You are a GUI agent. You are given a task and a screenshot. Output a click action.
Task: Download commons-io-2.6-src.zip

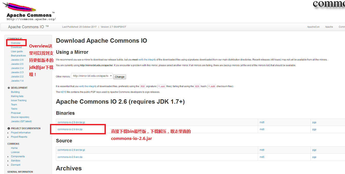[x=70, y=157]
